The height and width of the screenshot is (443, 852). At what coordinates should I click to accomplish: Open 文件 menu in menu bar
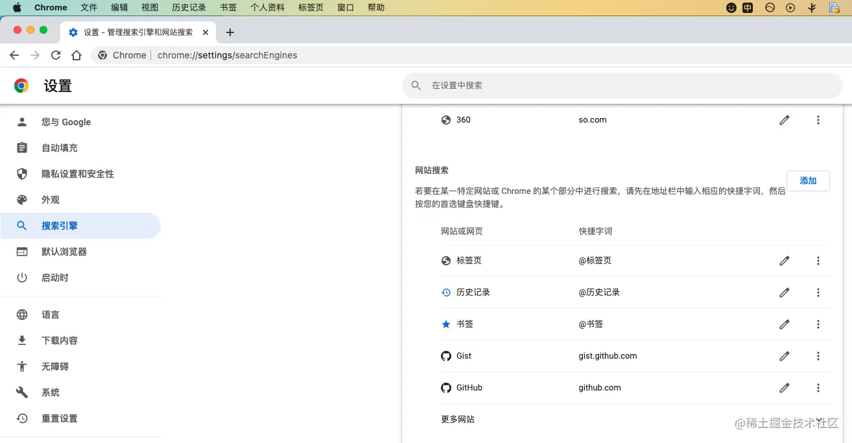coord(89,8)
